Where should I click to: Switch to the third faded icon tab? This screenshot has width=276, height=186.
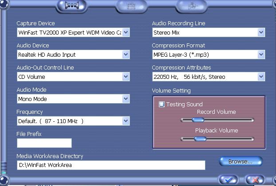click(x=191, y=6)
